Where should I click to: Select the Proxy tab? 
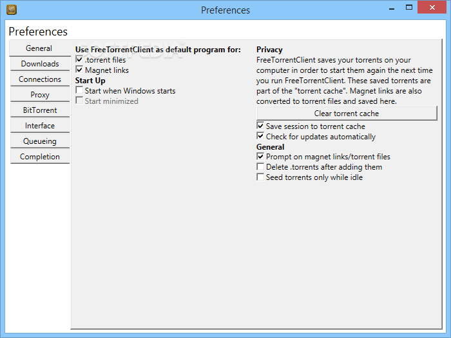point(40,95)
